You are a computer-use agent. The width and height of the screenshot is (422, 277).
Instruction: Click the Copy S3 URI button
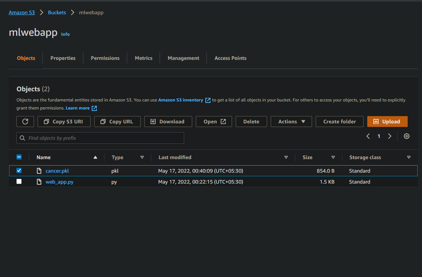(x=64, y=122)
